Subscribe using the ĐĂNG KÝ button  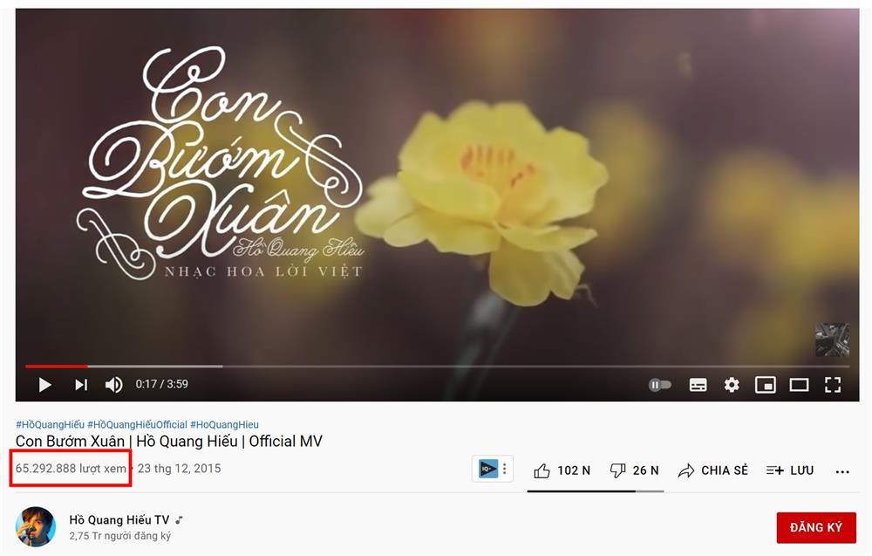coord(816,527)
